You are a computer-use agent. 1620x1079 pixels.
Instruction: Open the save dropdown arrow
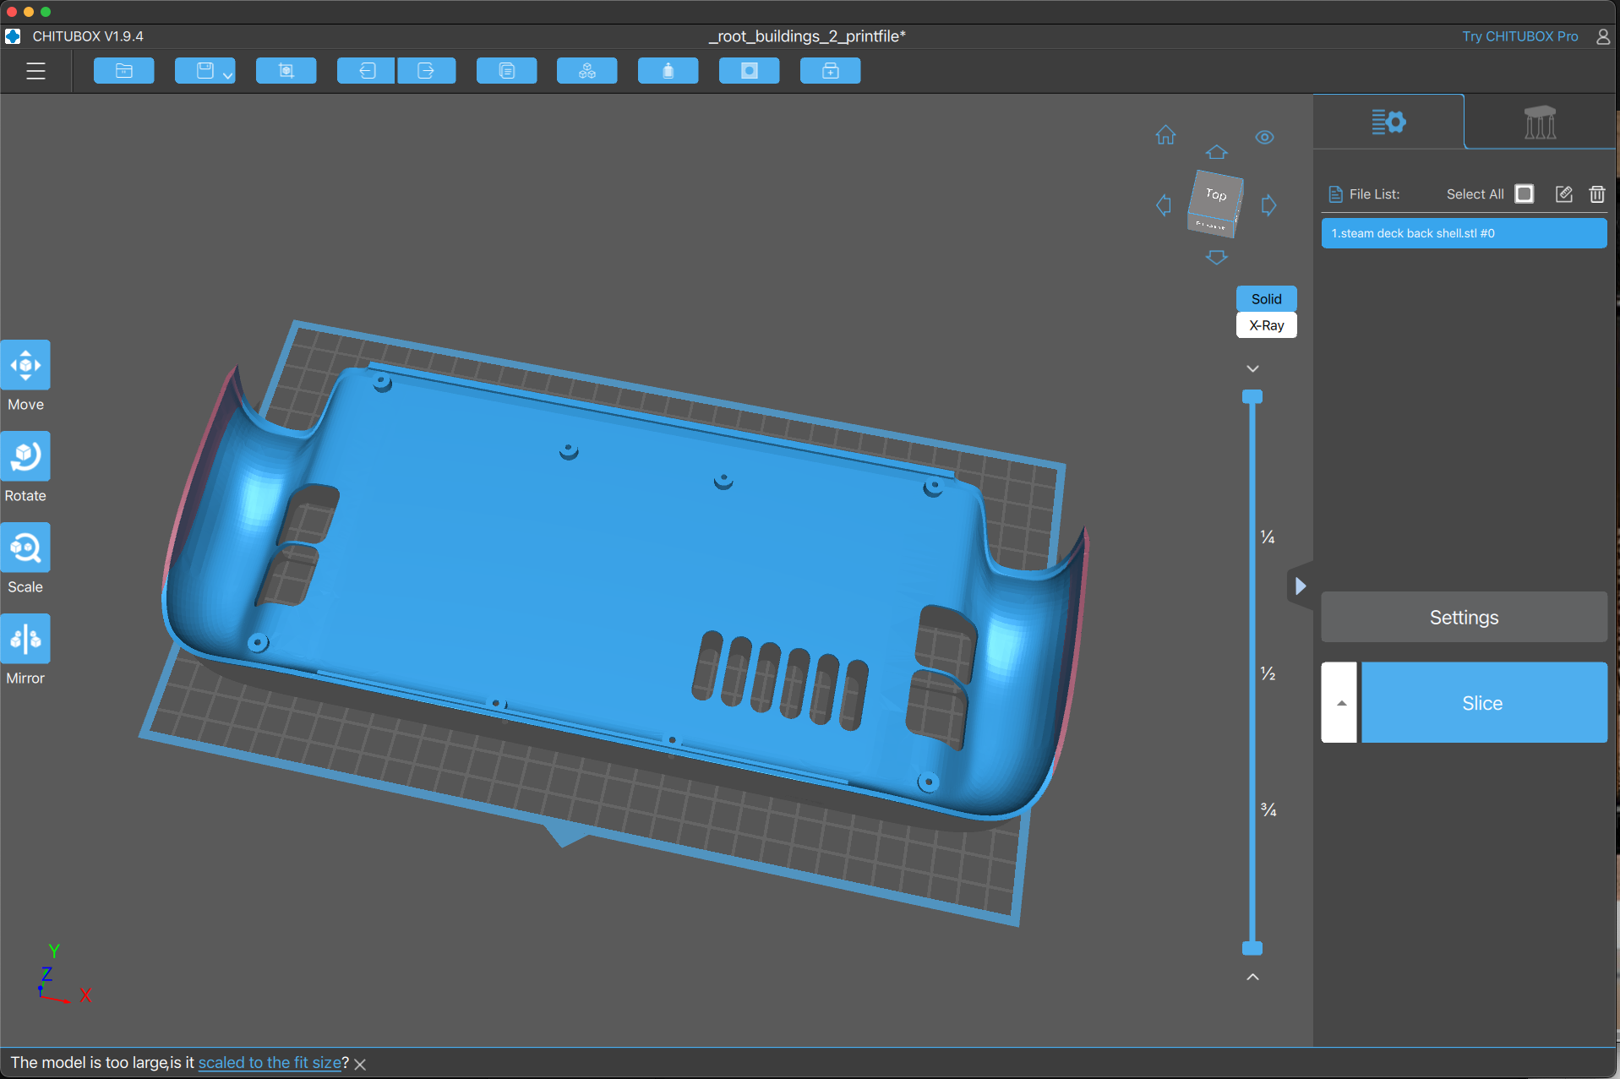227,75
